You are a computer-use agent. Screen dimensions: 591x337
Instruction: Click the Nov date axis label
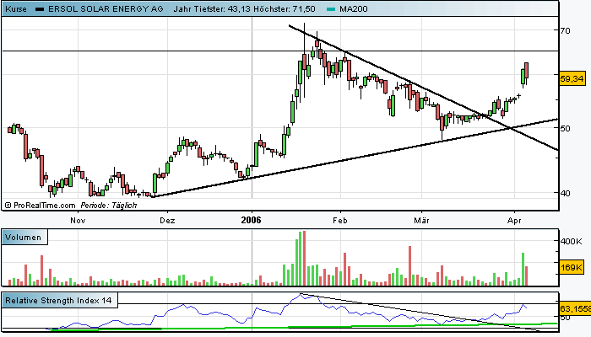pos(78,221)
